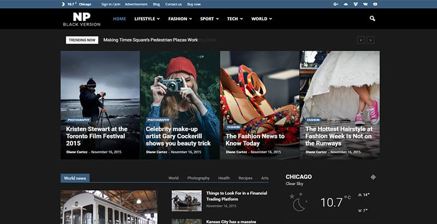Screen dimensions: 437x224
Task: Open Kansas City has a massive article
Action: [x=231, y=221]
